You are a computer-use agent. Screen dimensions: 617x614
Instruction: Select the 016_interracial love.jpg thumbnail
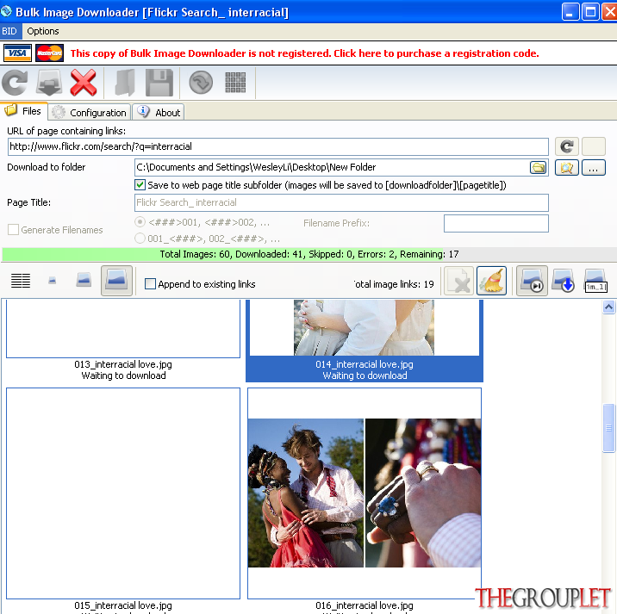tap(364, 493)
